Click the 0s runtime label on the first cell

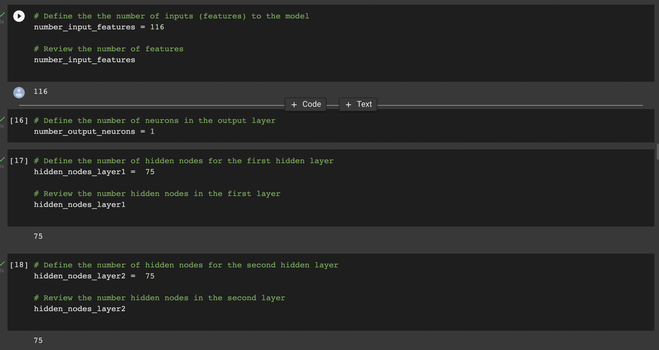[2, 22]
